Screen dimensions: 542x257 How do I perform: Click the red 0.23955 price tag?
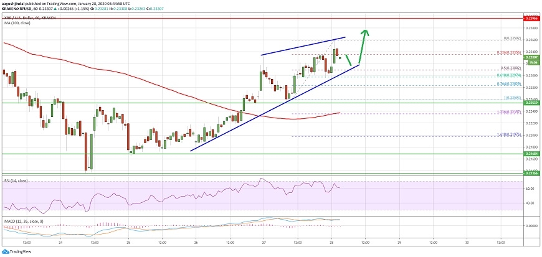(x=531, y=19)
